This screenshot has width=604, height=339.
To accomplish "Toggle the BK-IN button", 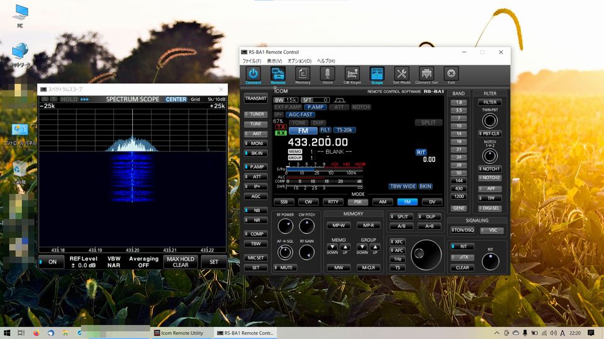I will [x=256, y=153].
